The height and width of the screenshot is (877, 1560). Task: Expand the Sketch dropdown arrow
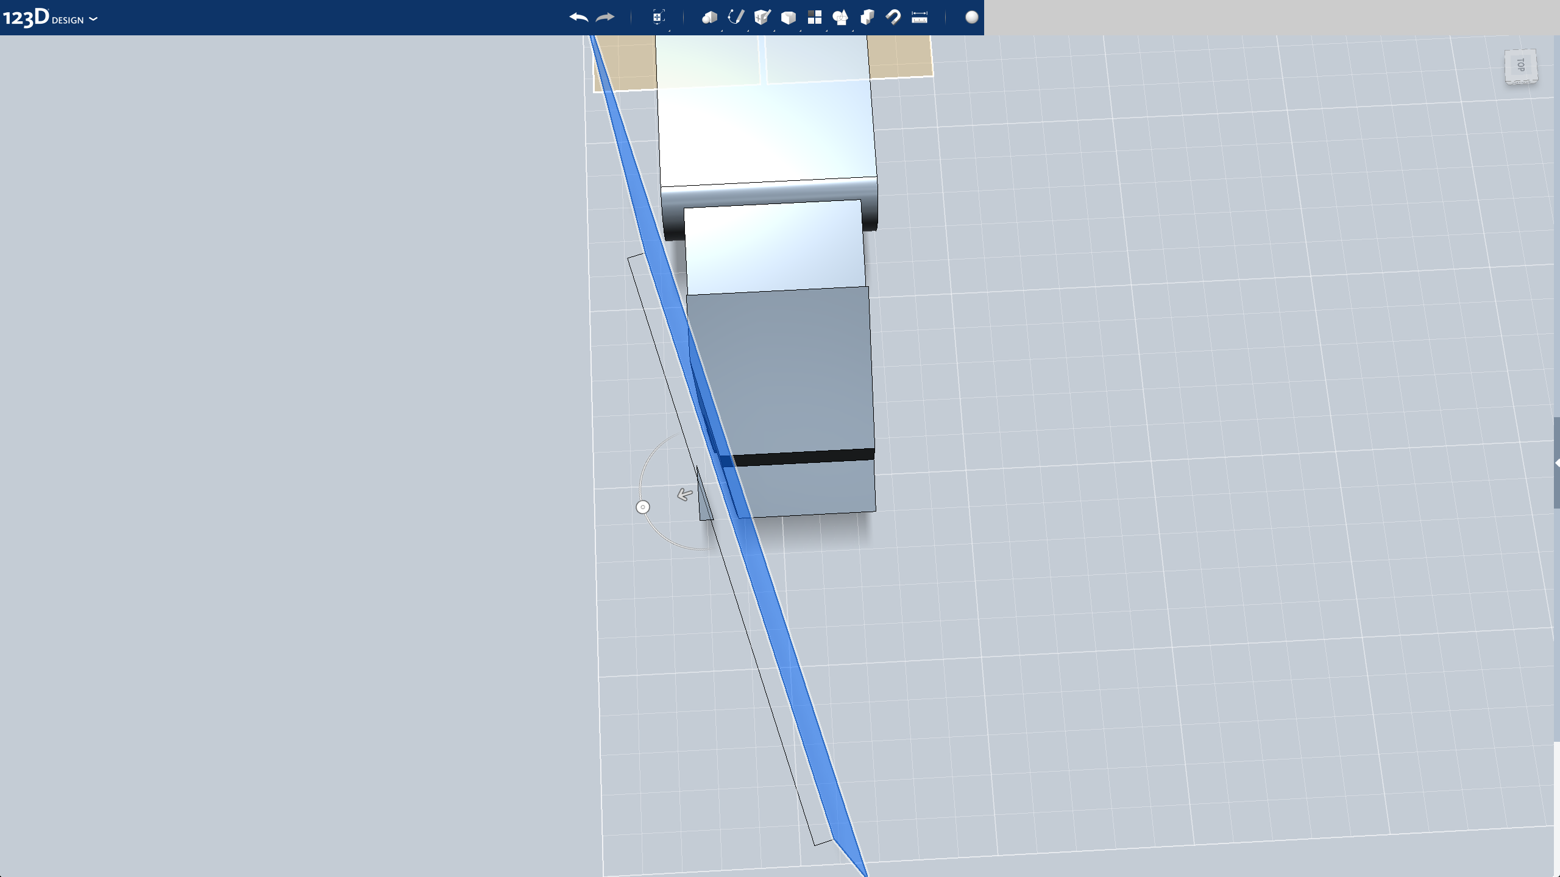coord(748,30)
